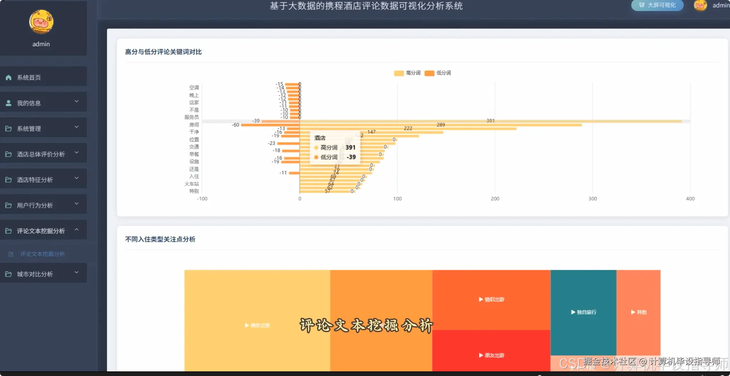Click the monitor icon in 大屏可视化 button
The width and height of the screenshot is (730, 376).
click(x=641, y=5)
